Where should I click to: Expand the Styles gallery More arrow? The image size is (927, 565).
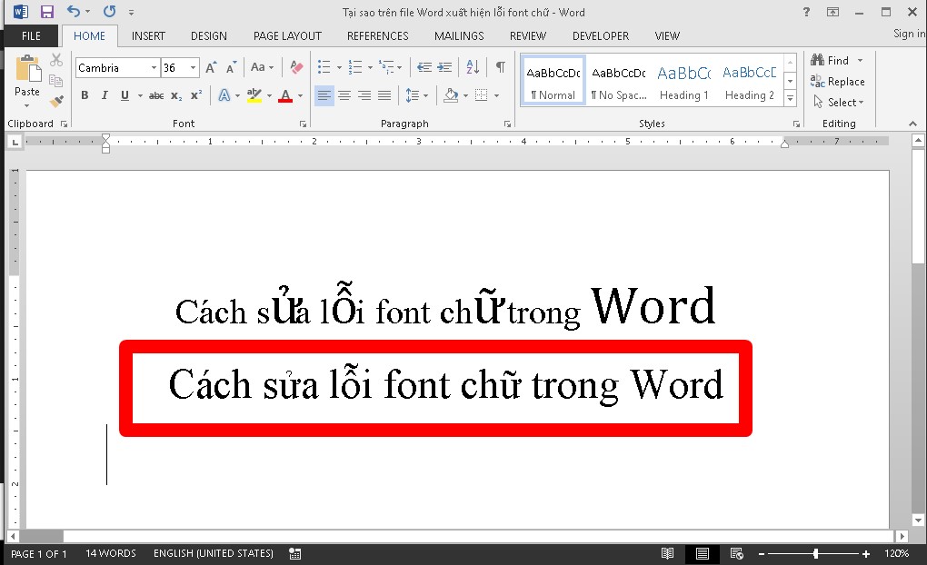point(790,99)
